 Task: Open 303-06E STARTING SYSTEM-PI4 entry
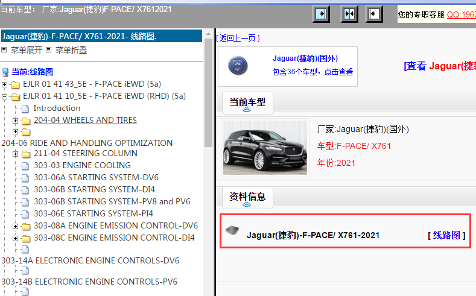(94, 214)
